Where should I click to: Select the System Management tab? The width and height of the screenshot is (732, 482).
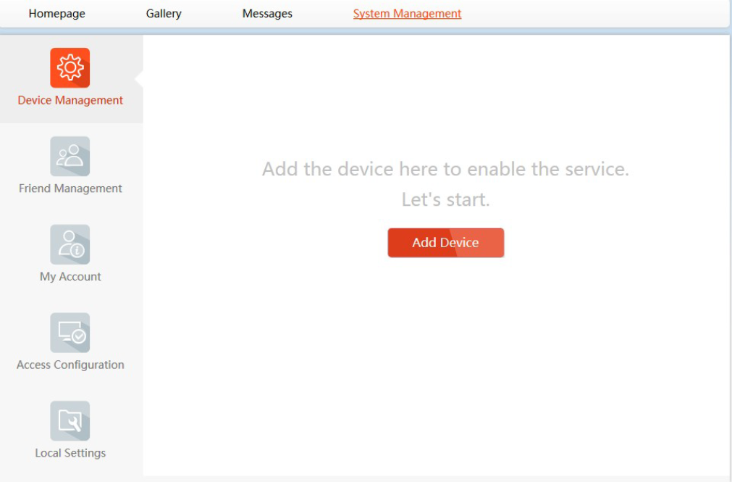point(407,14)
